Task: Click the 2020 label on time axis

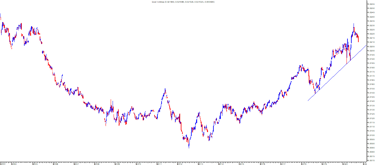Action: (x=346, y=164)
